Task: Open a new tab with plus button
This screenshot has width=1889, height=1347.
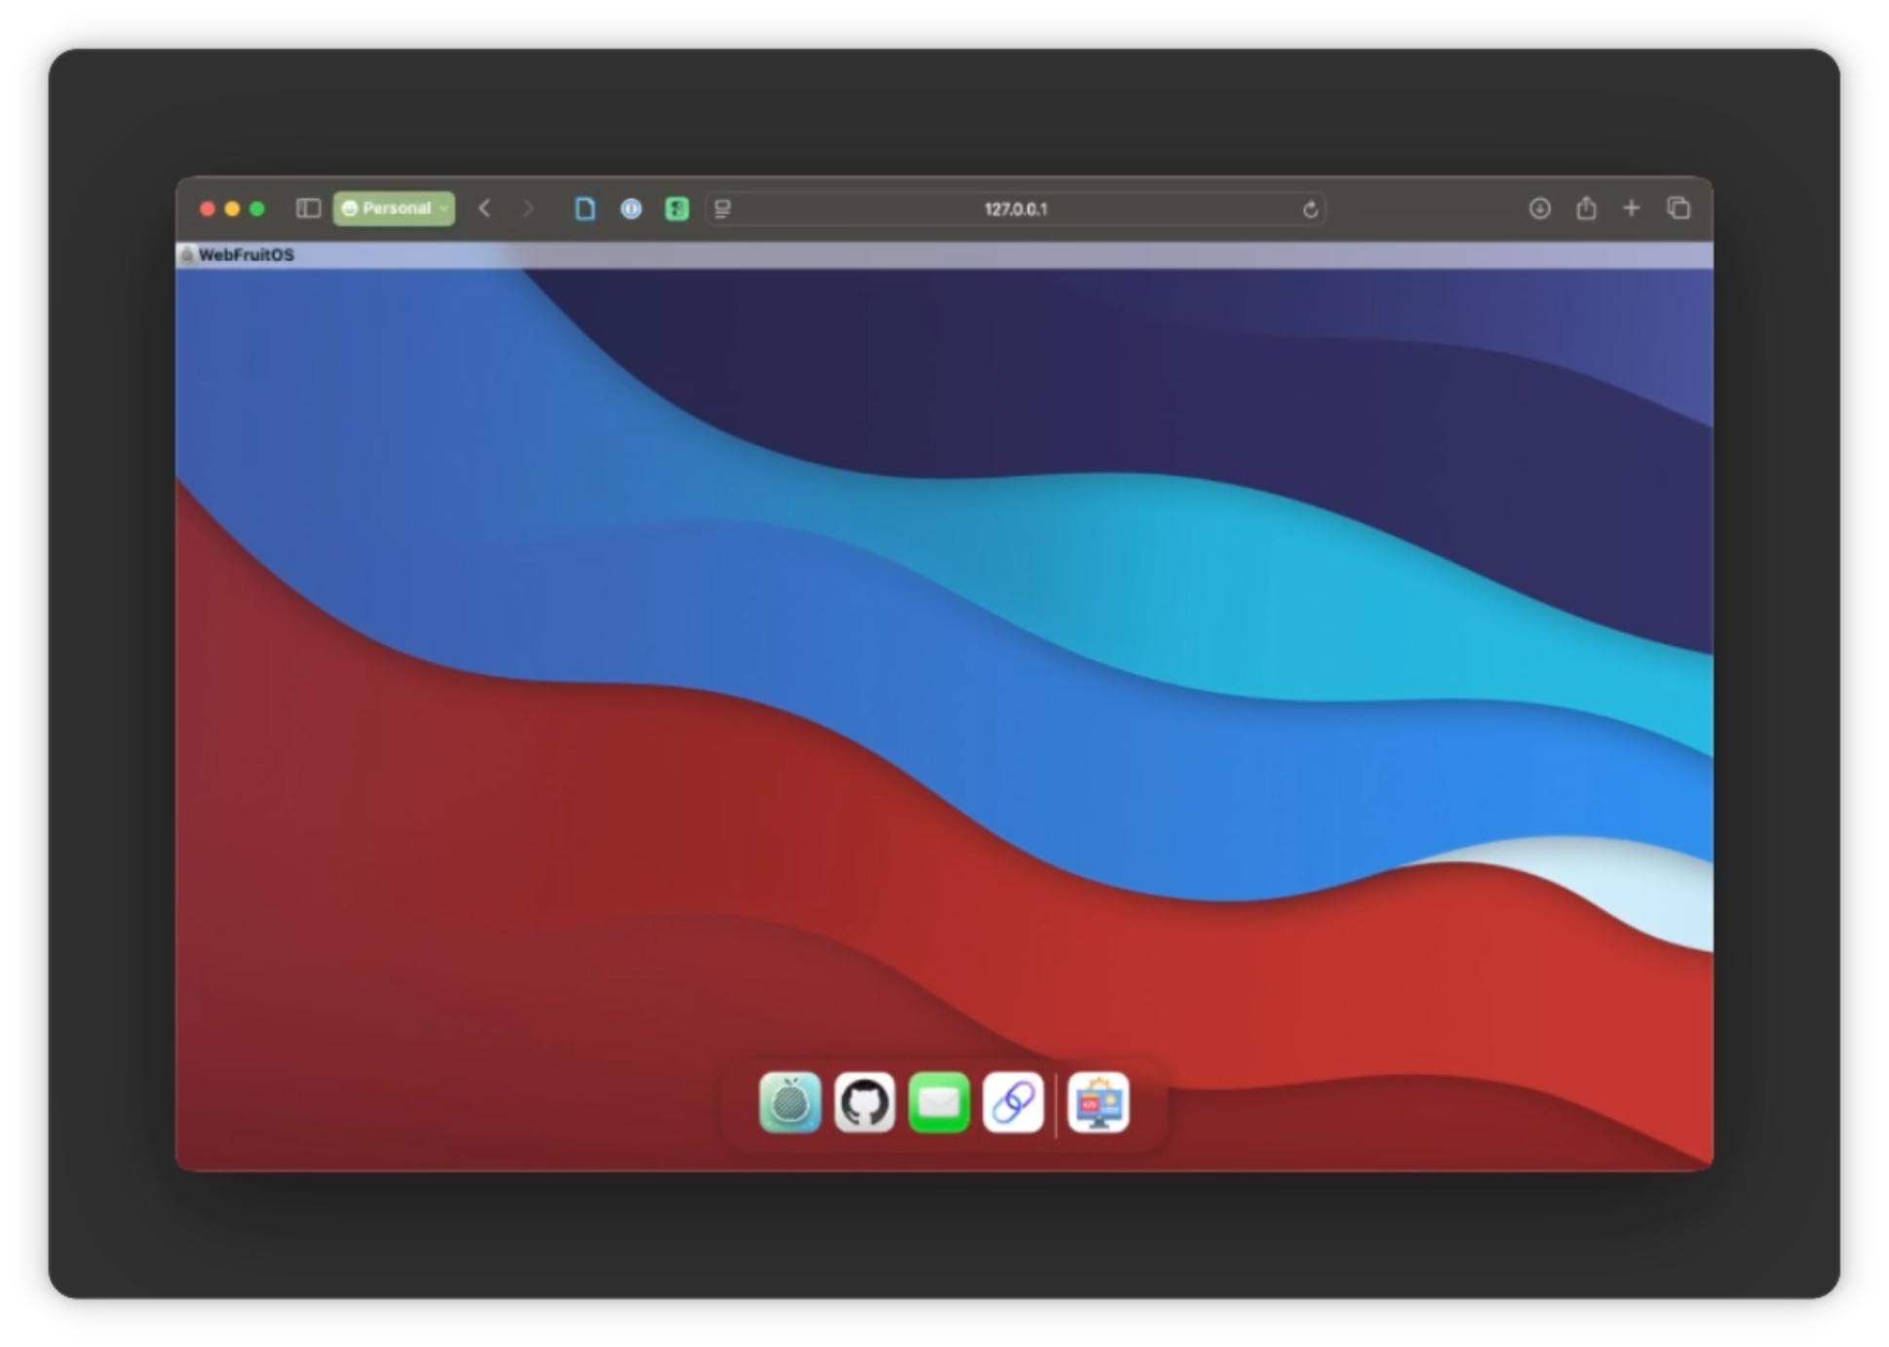Action: pyautogui.click(x=1631, y=209)
